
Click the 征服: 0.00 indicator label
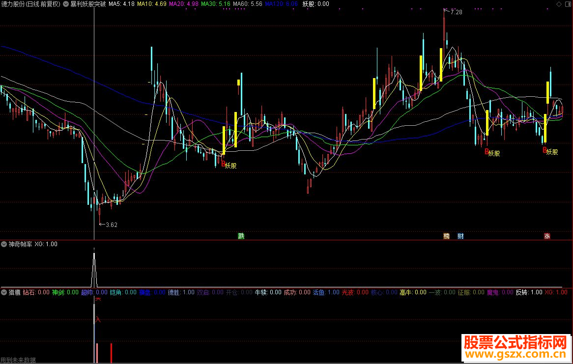[471, 292]
